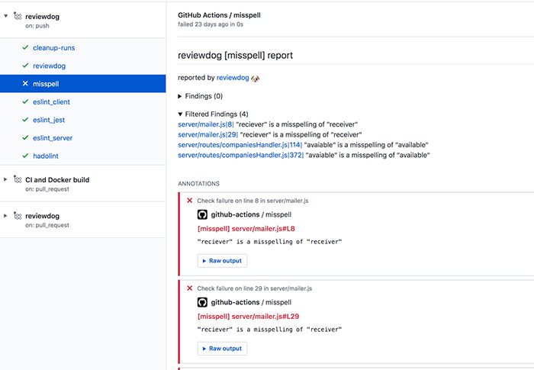
Task: Click the green checkmark next to eslint_jest
Action: [25, 120]
